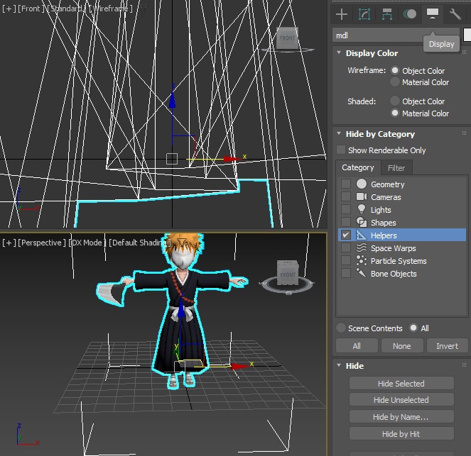Check the Lights hide checkbox
This screenshot has width=471, height=456.
click(x=346, y=209)
